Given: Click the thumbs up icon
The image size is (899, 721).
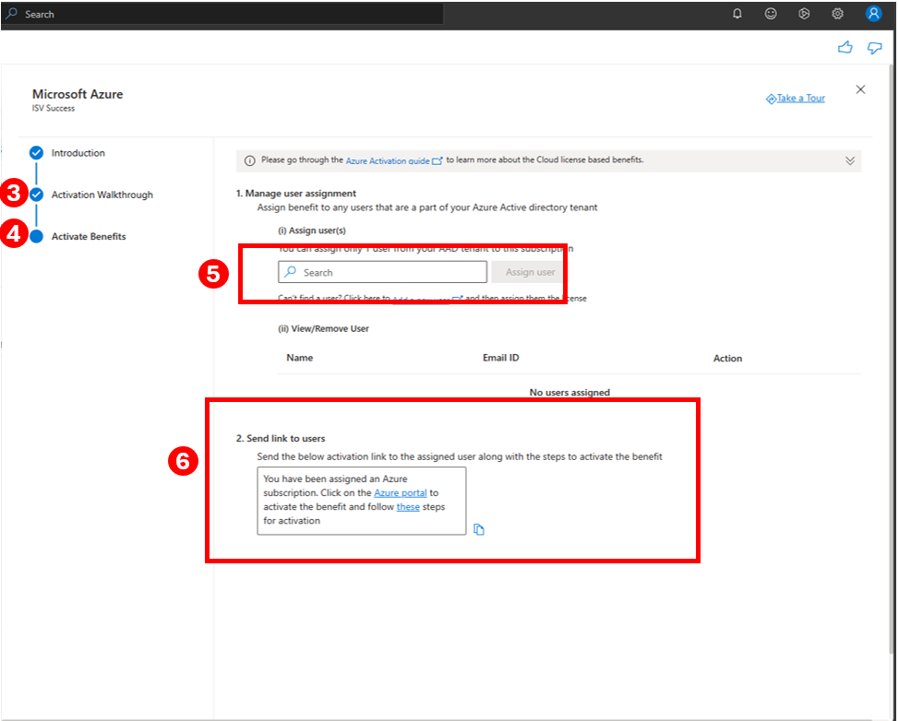Looking at the screenshot, I should pyautogui.click(x=845, y=48).
